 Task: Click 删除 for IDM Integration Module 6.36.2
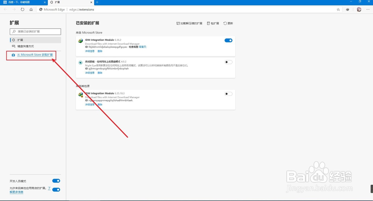point(100,51)
